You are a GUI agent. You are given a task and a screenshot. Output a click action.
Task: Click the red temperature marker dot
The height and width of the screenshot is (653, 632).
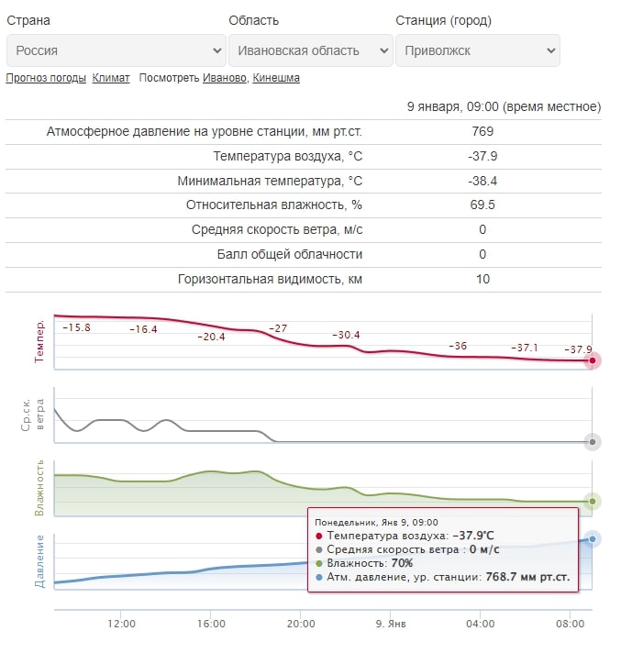click(x=592, y=360)
